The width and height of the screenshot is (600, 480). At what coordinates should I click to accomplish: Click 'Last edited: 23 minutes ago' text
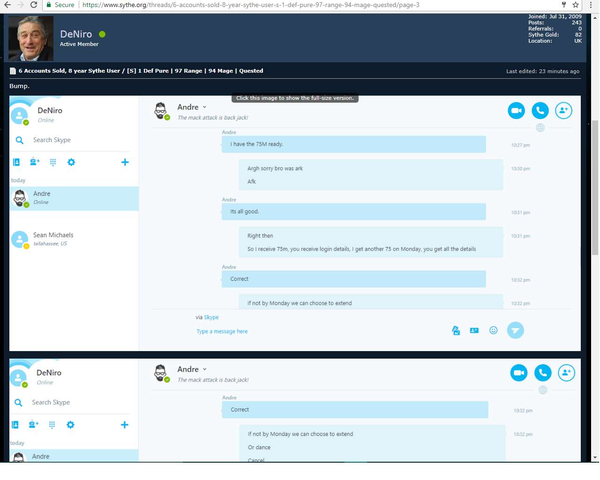point(543,71)
